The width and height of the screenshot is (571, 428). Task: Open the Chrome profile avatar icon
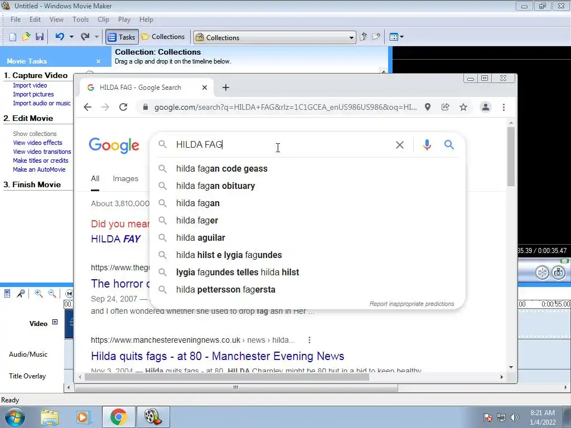click(x=486, y=107)
